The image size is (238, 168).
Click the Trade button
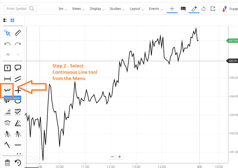(230, 9)
